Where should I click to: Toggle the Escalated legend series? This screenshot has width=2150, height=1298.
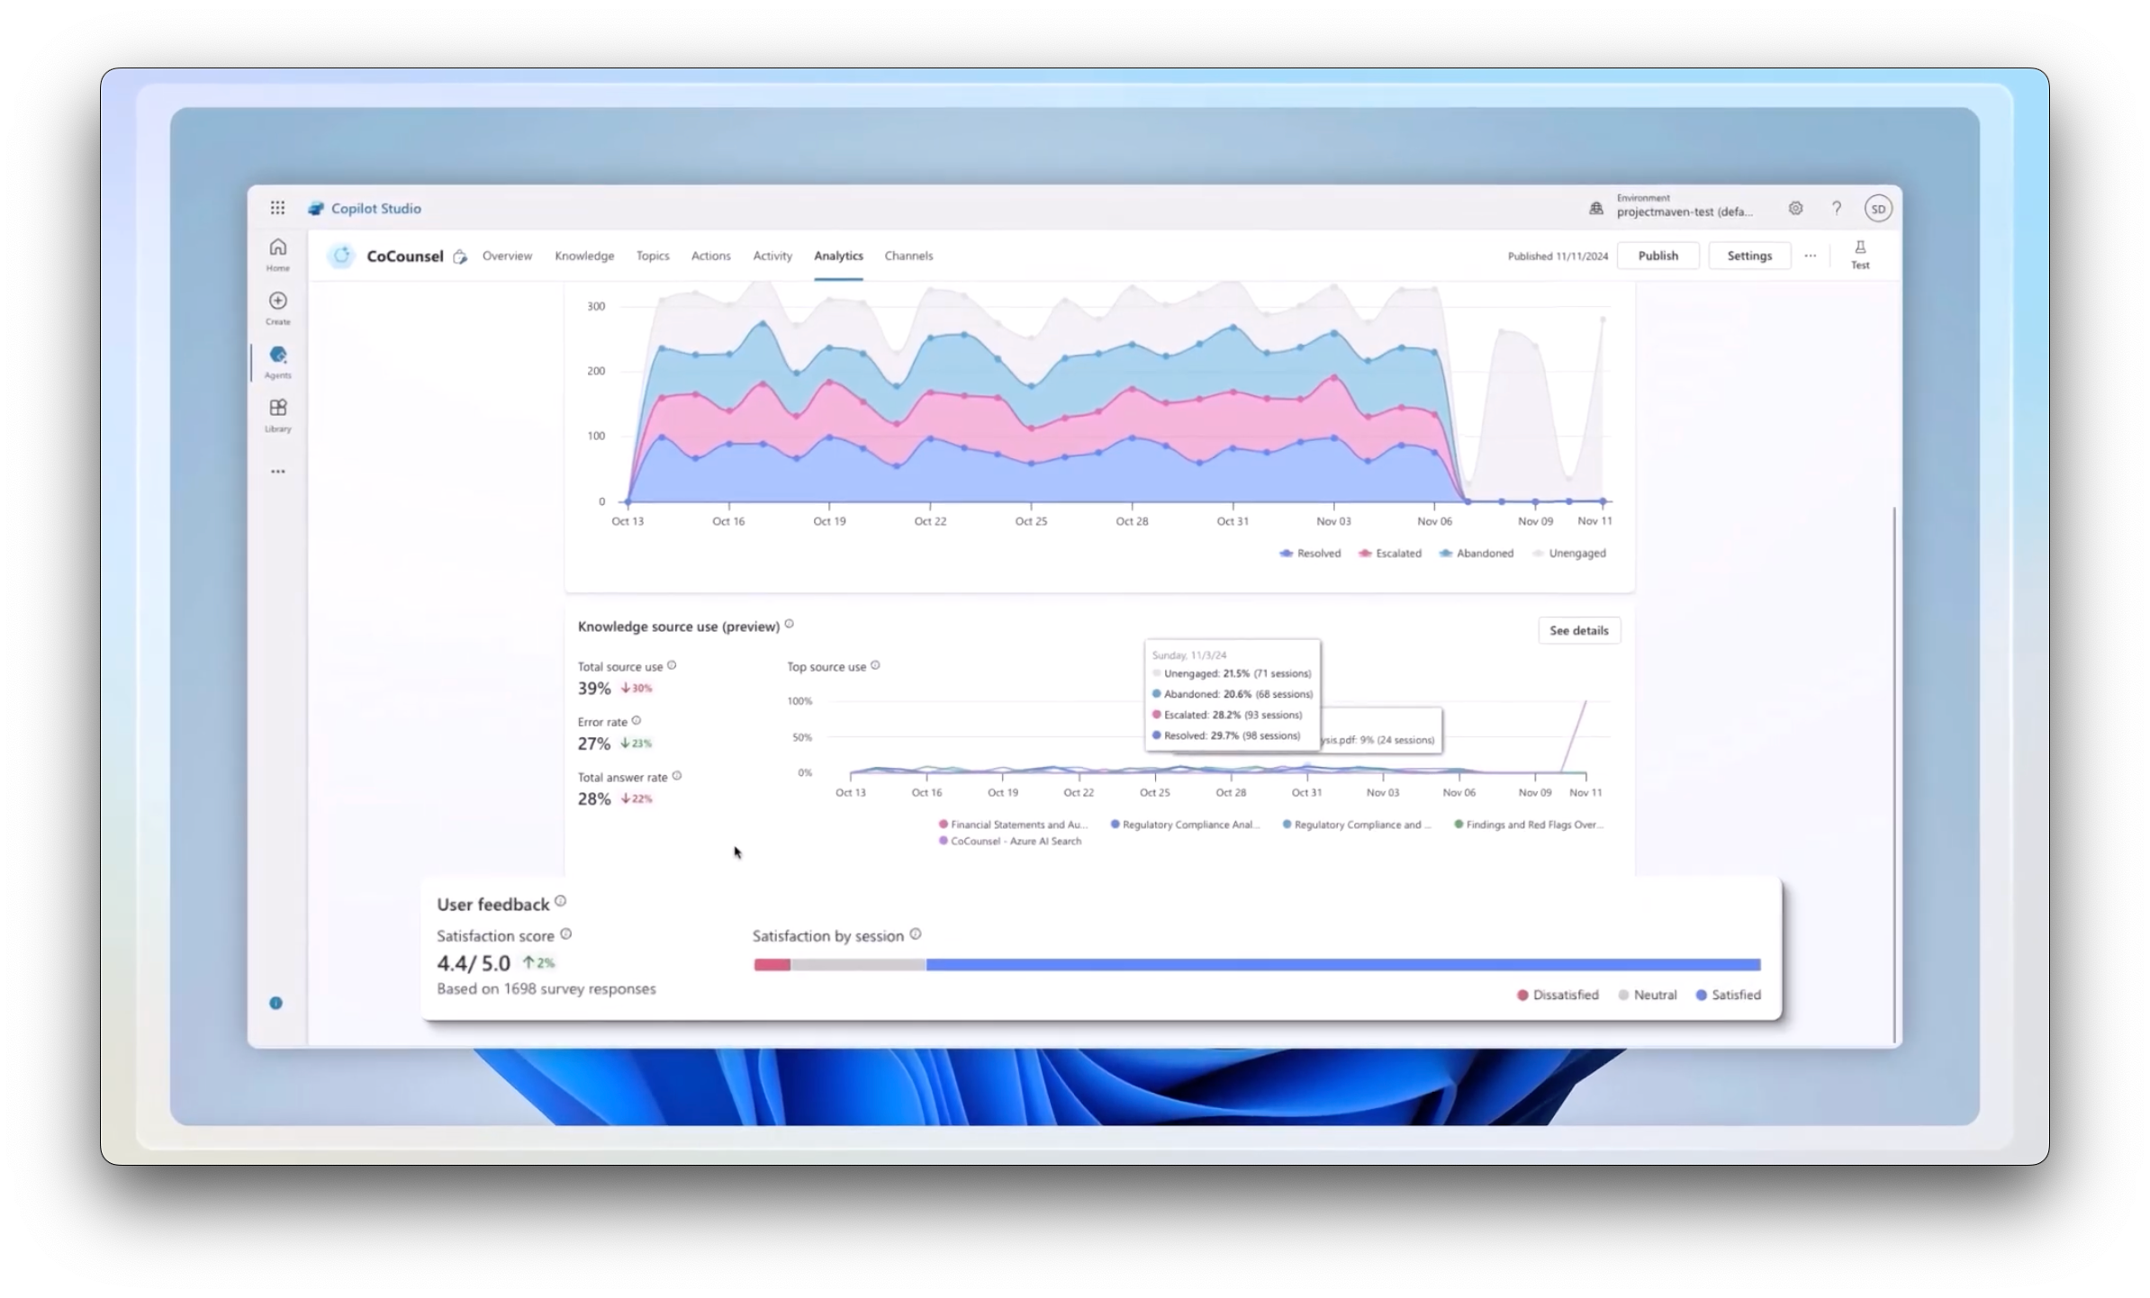(1390, 553)
